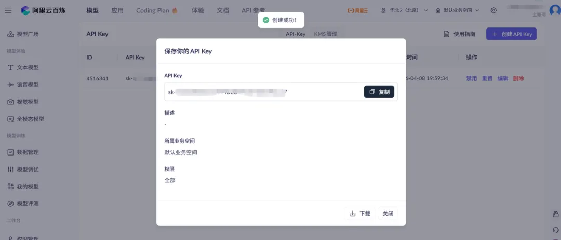Click the 阿里云百炼 logo icon
The width and height of the screenshot is (561, 240).
coord(25,10)
